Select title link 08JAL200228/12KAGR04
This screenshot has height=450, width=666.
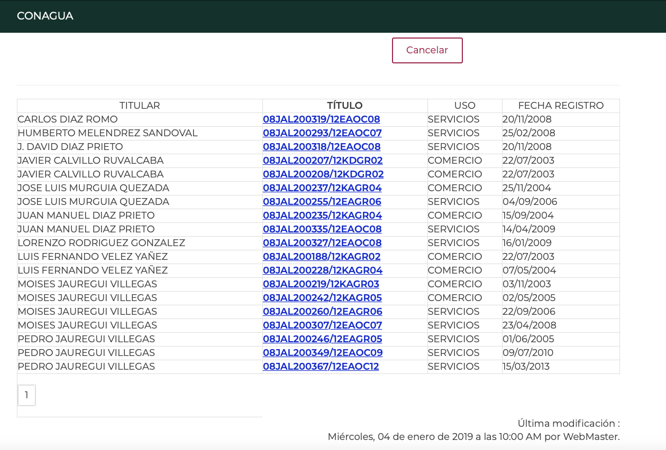click(x=323, y=270)
